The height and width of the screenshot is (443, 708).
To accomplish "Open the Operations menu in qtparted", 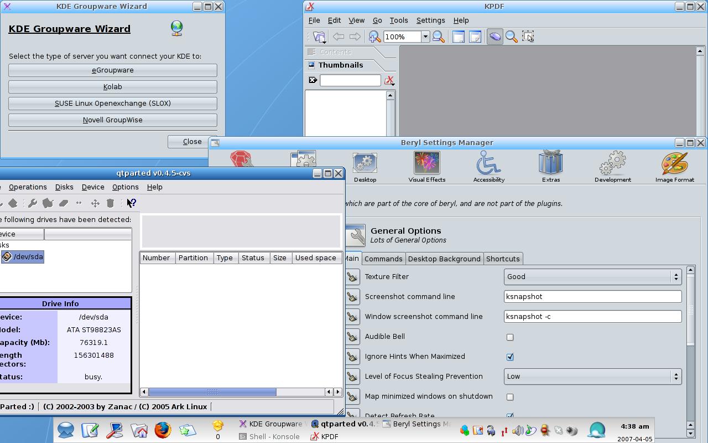I will [x=28, y=187].
